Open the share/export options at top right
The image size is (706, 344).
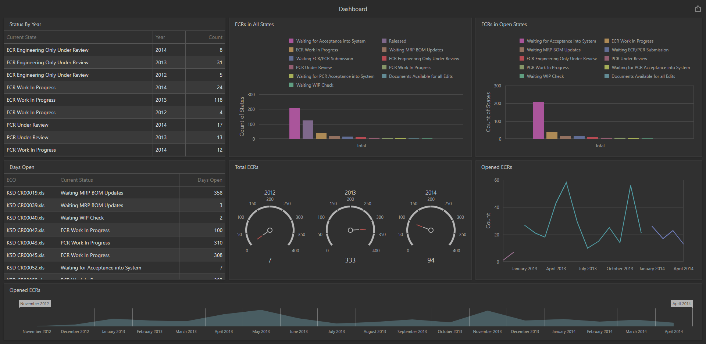tap(698, 8)
